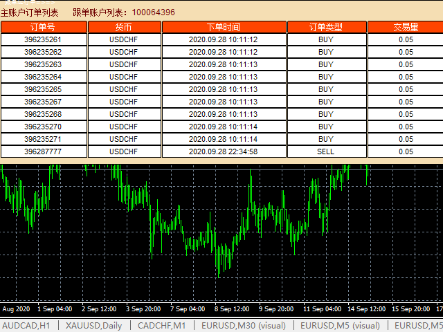Click the 3 Sep 20:00 time axis label
The width and height of the screenshot is (443, 332).
pyautogui.click(x=143, y=309)
